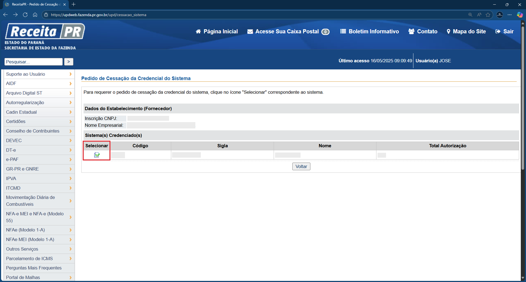The image size is (526, 282).
Task: Open Mapa do Site link
Action: click(x=469, y=31)
